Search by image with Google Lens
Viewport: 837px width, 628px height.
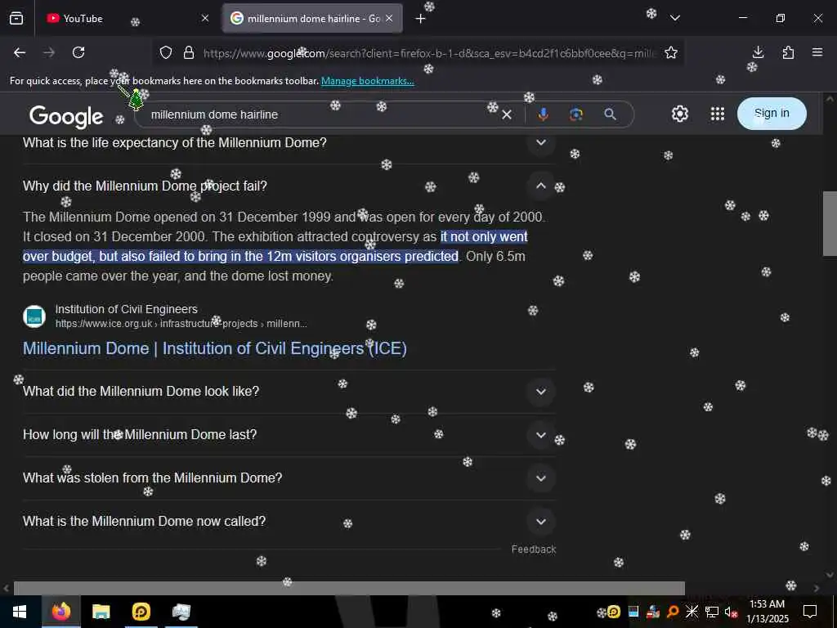point(576,114)
